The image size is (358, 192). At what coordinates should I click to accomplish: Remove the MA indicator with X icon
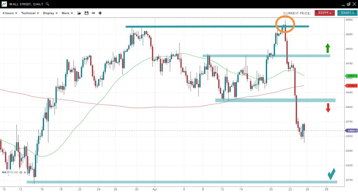click(25, 172)
